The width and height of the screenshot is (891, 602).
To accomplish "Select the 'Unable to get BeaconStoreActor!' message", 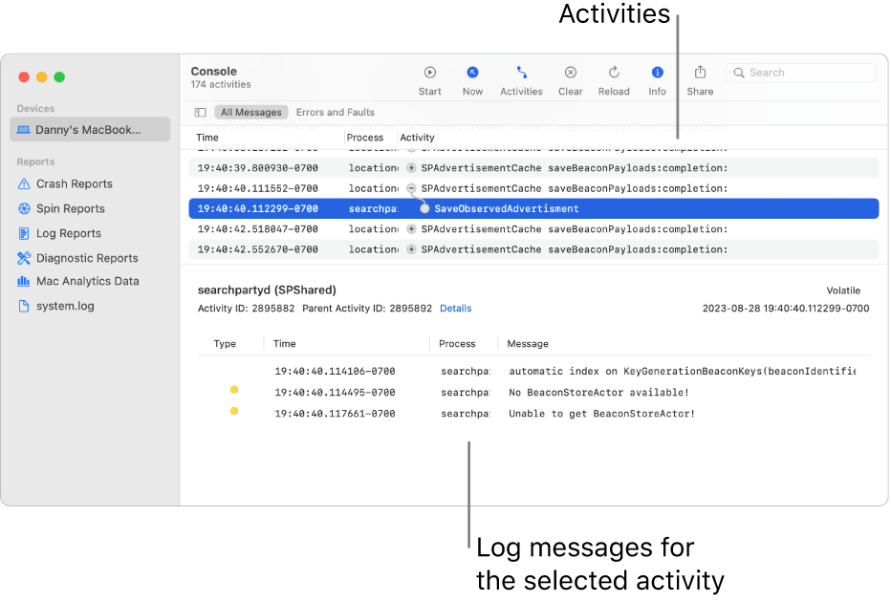I will click(533, 414).
